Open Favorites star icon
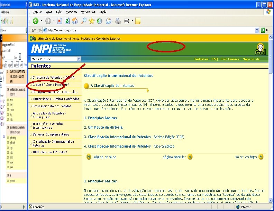 [x=91, y=21]
